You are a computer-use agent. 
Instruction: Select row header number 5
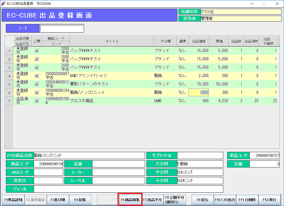9,84
